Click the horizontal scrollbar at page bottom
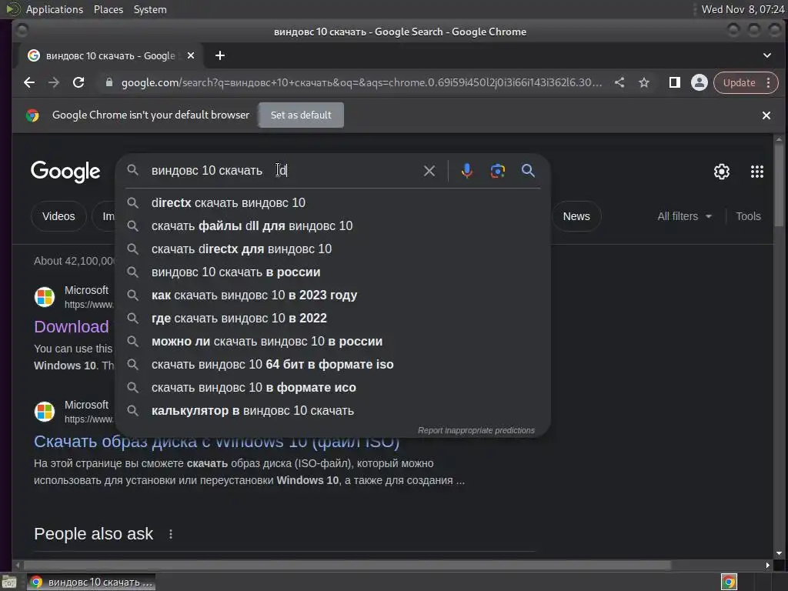This screenshot has width=788, height=591. 347,566
